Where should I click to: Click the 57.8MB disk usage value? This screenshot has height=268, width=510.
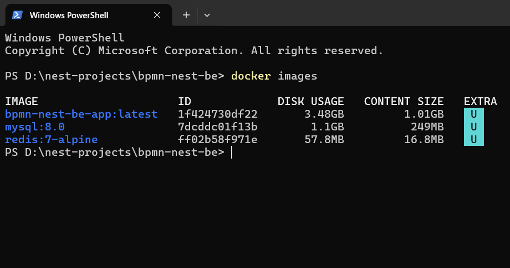coord(324,140)
